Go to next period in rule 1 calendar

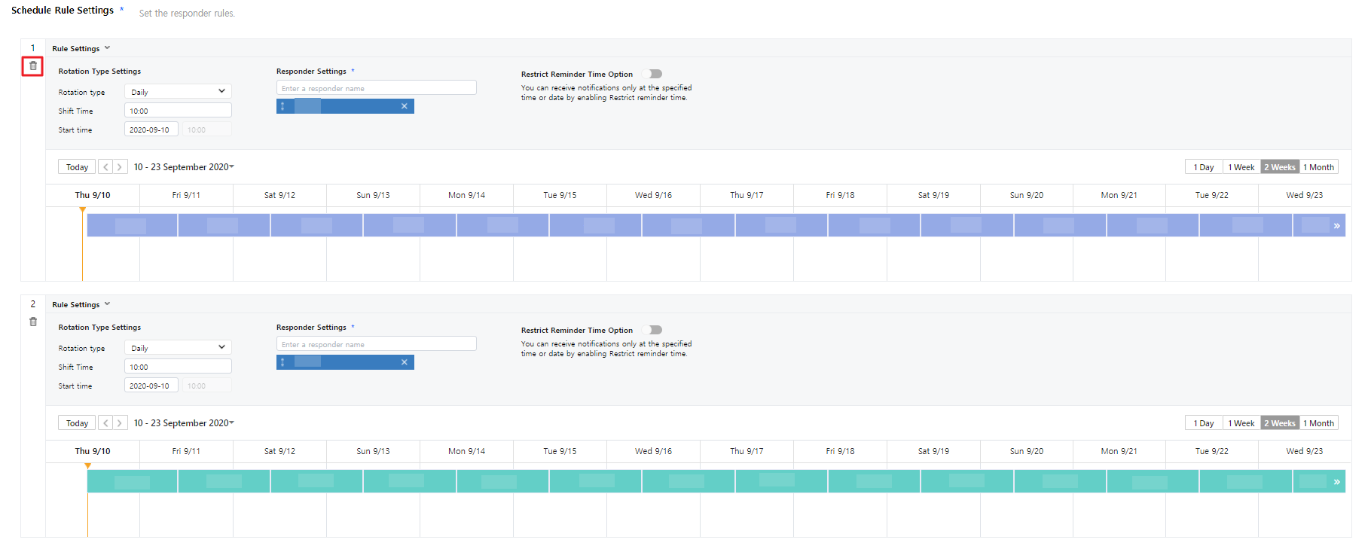tap(119, 167)
